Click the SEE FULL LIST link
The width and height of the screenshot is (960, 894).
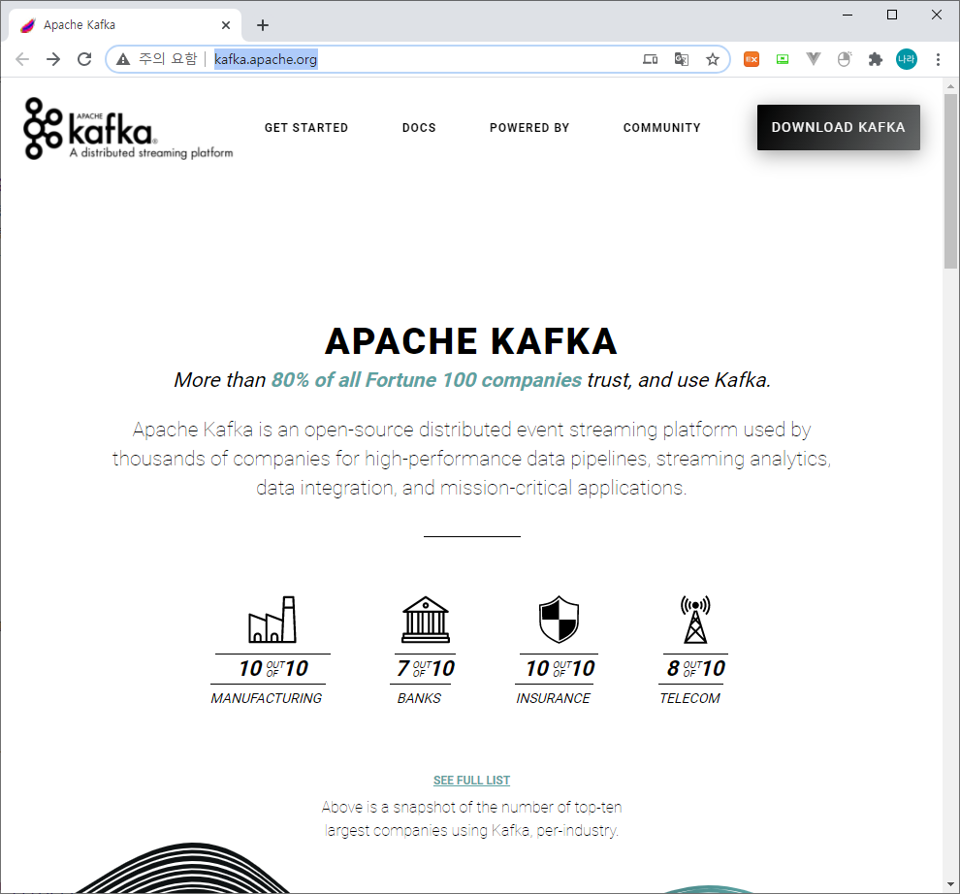(471, 781)
